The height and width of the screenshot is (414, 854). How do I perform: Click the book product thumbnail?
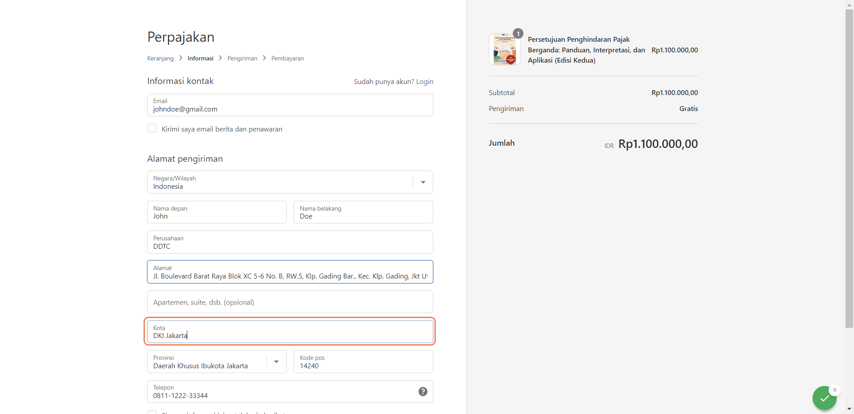pos(505,49)
